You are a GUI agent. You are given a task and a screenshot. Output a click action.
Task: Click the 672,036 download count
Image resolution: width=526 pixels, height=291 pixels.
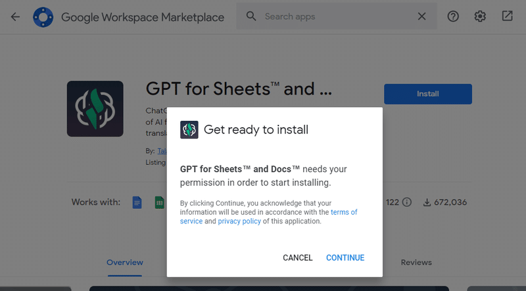pyautogui.click(x=450, y=202)
